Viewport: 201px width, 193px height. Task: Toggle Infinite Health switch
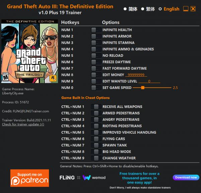coord(96,30)
